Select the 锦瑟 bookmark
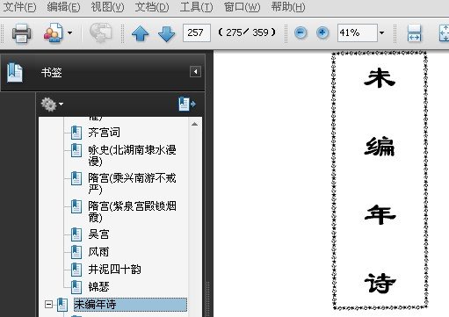 click(x=98, y=287)
